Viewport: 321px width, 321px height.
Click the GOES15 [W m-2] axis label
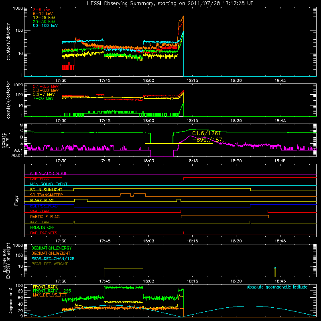pos(6,140)
